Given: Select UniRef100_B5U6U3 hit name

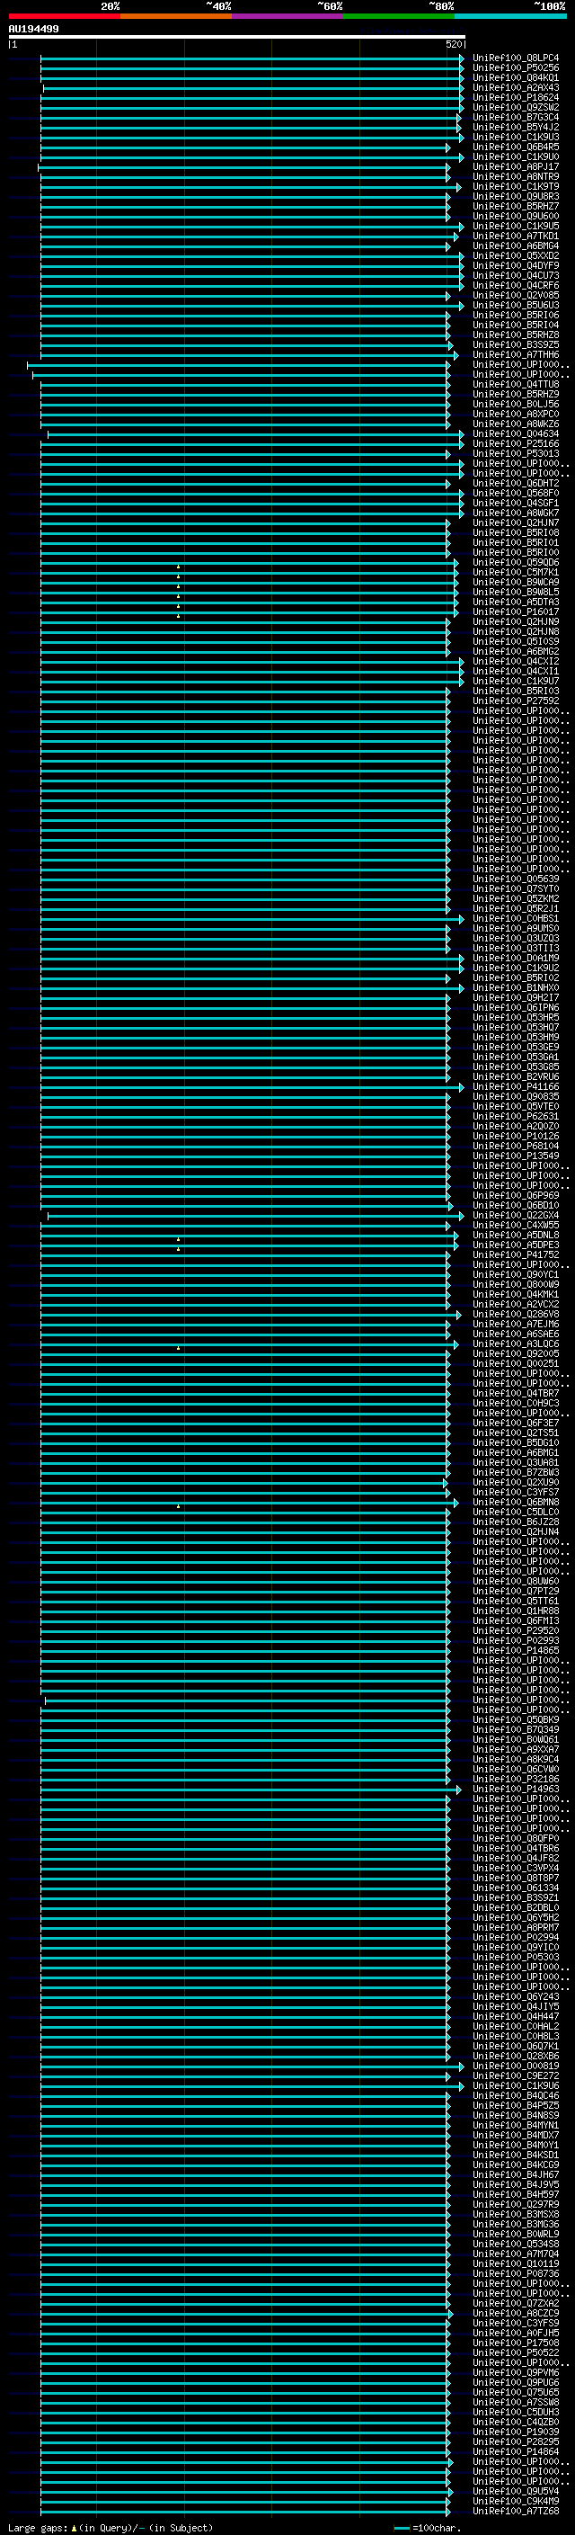Looking at the screenshot, I should pyautogui.click(x=516, y=305).
